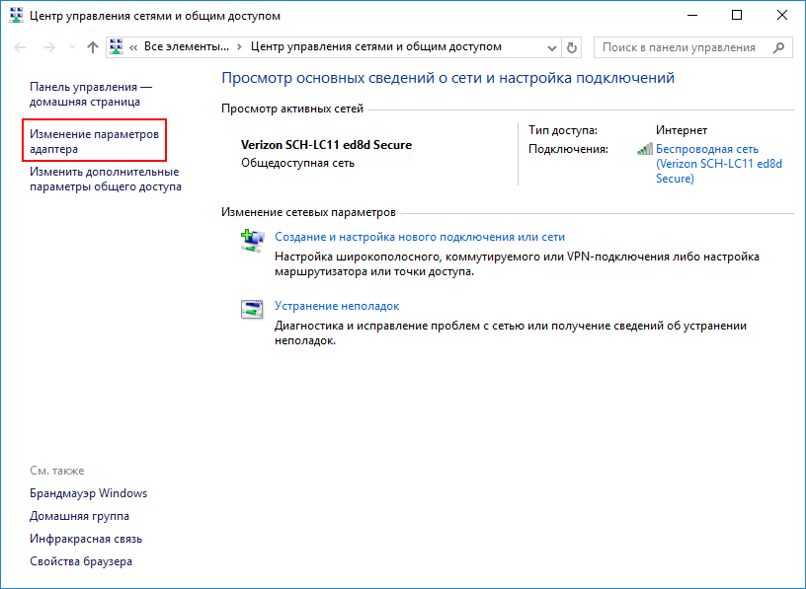Open "Изменение параметров адаптера" link
Image resolution: width=806 pixels, height=589 pixels.
94,141
